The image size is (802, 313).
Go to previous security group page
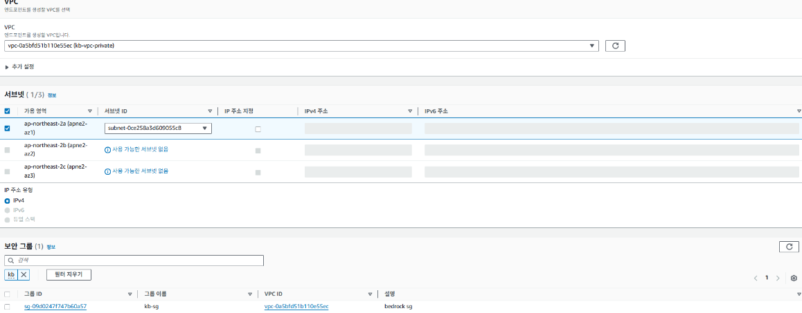pos(756,278)
